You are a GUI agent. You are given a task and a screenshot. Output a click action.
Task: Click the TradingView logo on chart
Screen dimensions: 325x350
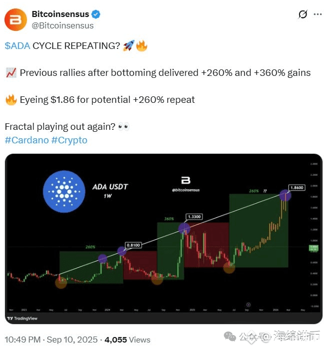22,319
